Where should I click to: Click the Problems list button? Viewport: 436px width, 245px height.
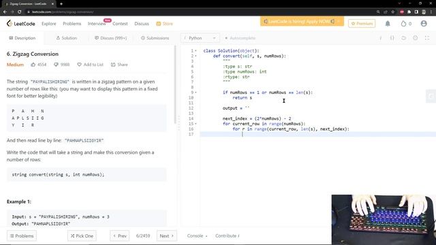22,236
